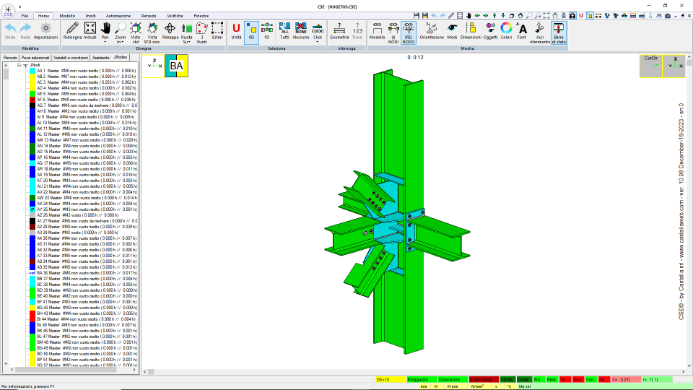Click the Intersettore red status button
The image size is (693, 390).
click(x=484, y=379)
